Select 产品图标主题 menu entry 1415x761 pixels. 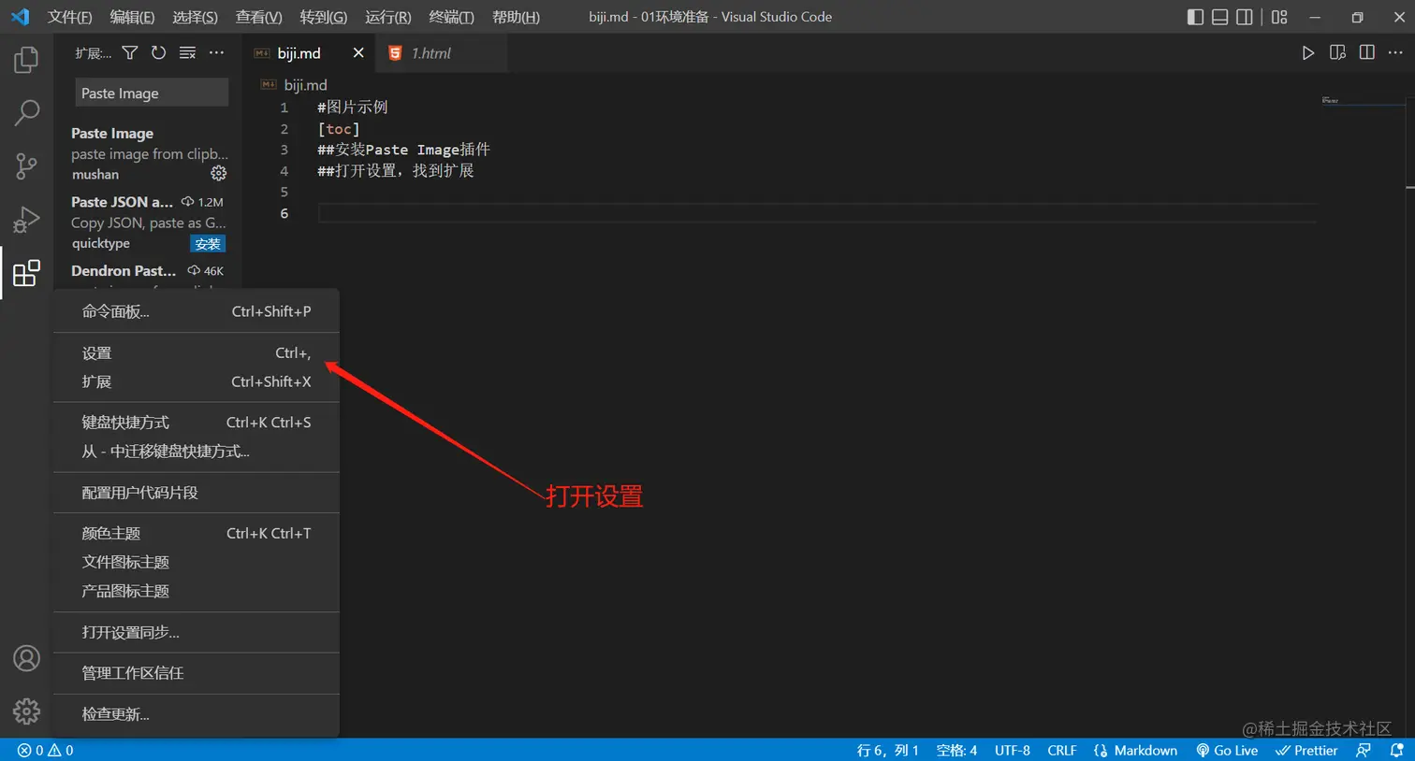197,591
